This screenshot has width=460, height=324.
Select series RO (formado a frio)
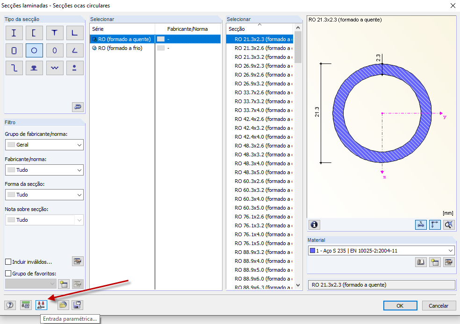pos(155,48)
